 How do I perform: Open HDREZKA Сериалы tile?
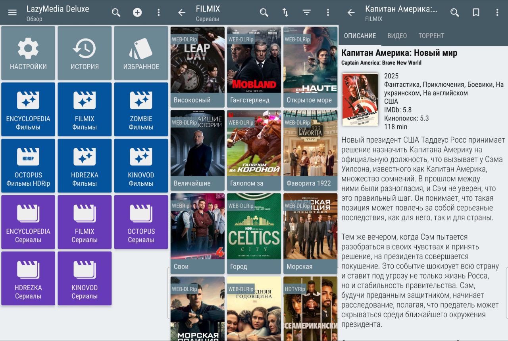tap(28, 278)
